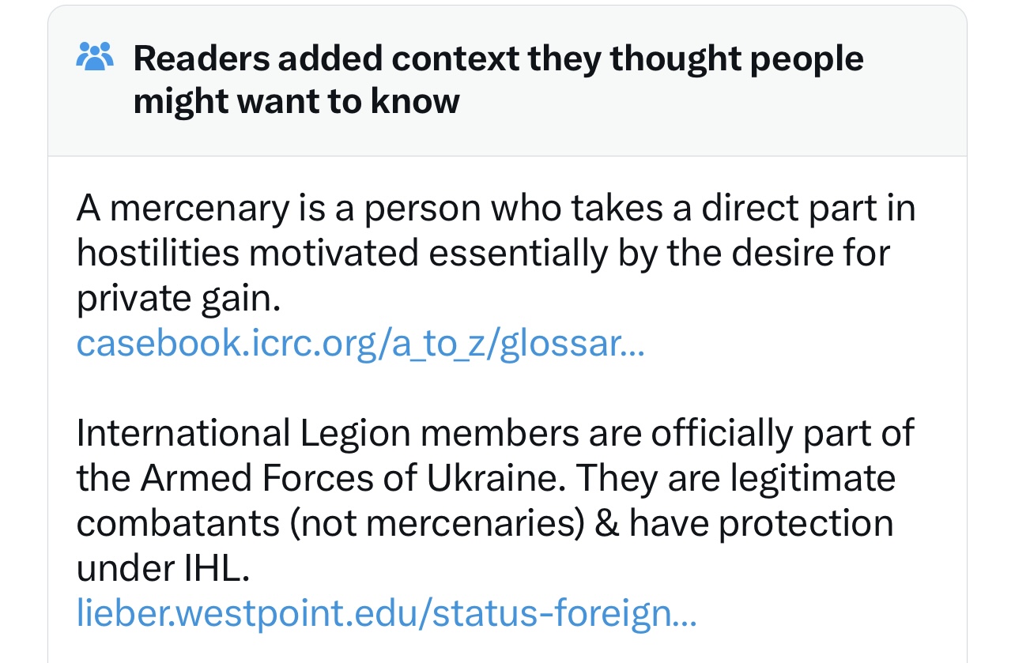The image size is (1015, 663).
Task: Click the word "combatants" in second paragraph
Action: click(x=178, y=523)
